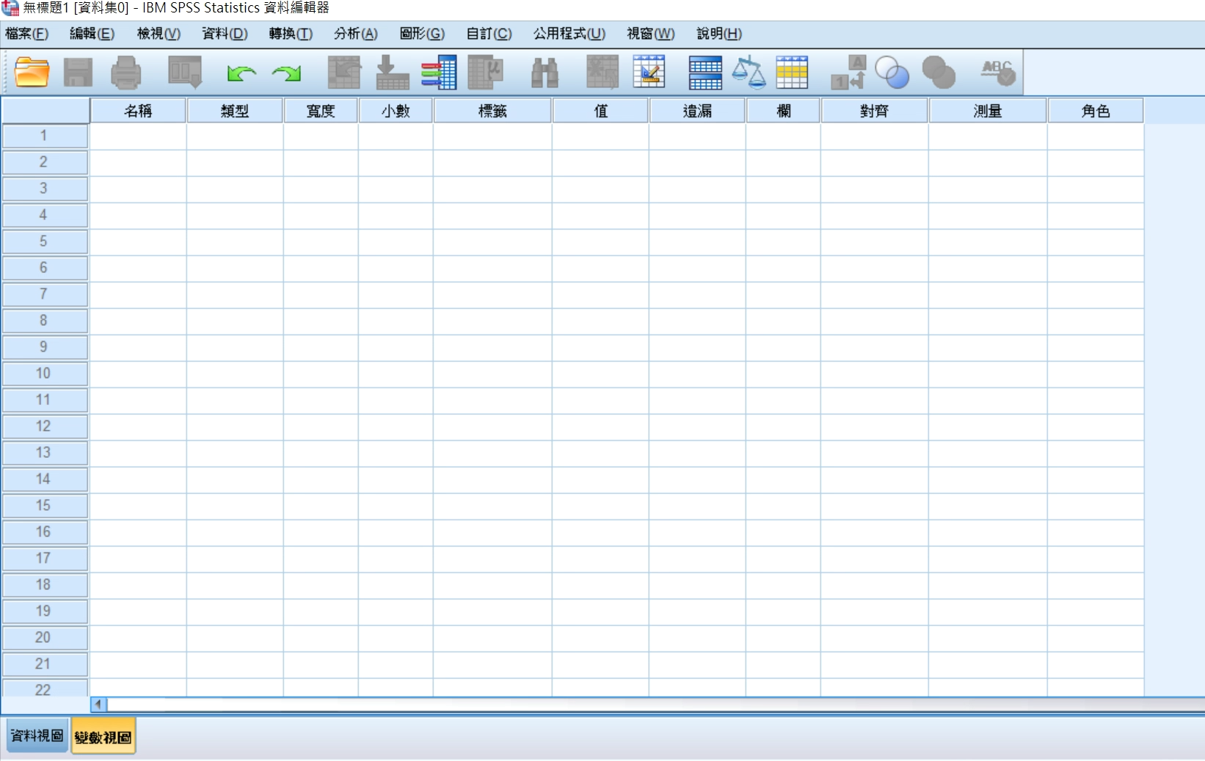This screenshot has height=761, width=1205.
Task: Select row header number 5
Action: (x=44, y=241)
